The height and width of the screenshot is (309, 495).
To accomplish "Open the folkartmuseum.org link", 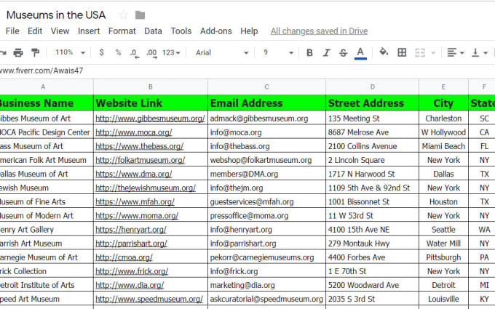I will (x=140, y=160).
